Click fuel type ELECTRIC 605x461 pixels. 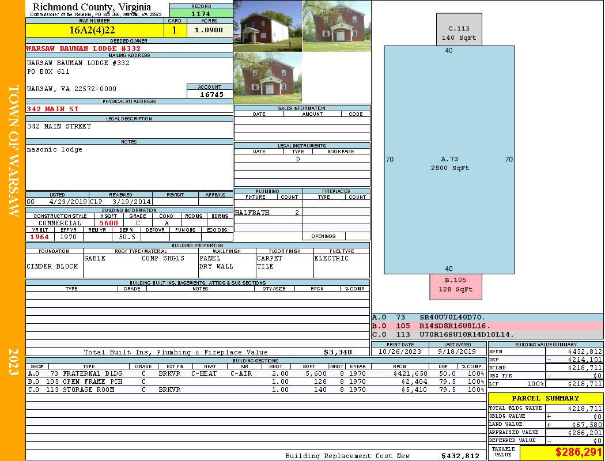tap(331, 259)
